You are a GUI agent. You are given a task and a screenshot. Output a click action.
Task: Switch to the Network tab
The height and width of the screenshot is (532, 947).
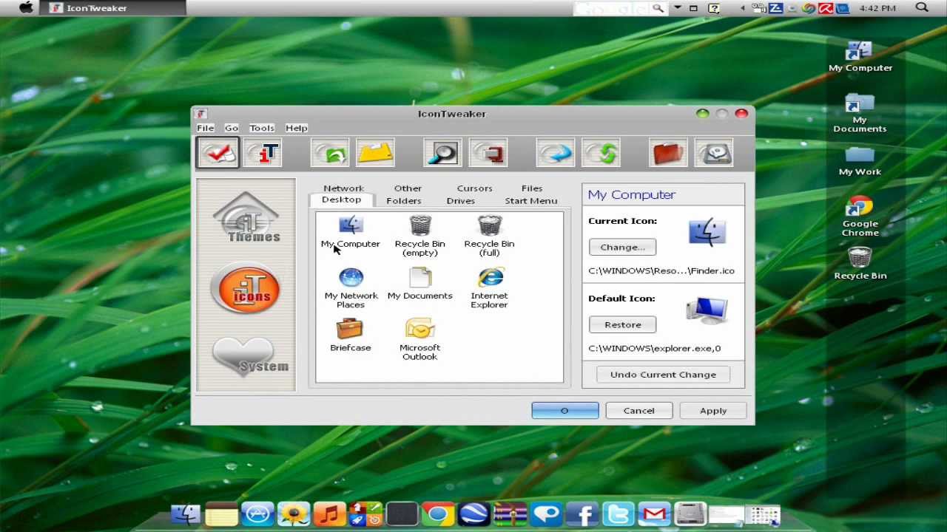pyautogui.click(x=343, y=188)
